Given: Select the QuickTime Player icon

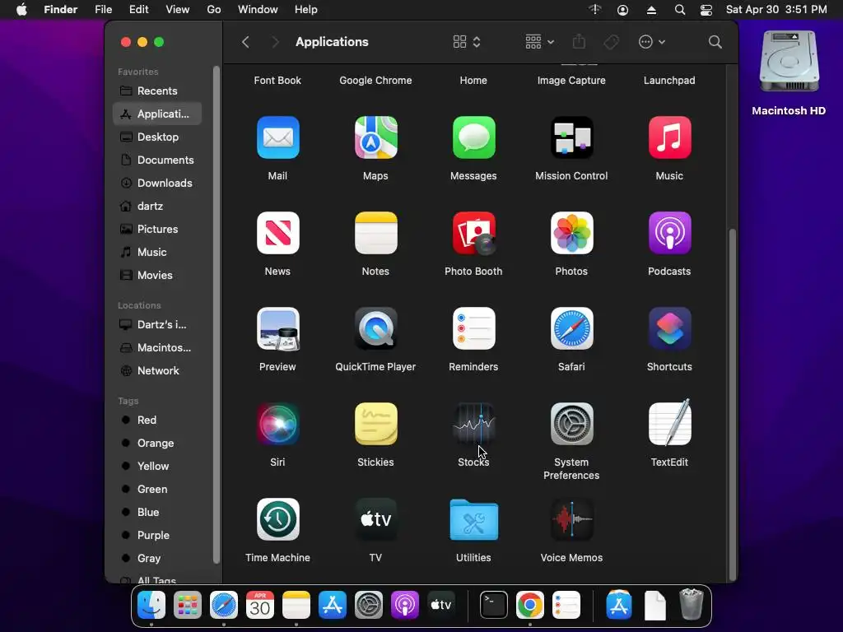Looking at the screenshot, I should (375, 328).
